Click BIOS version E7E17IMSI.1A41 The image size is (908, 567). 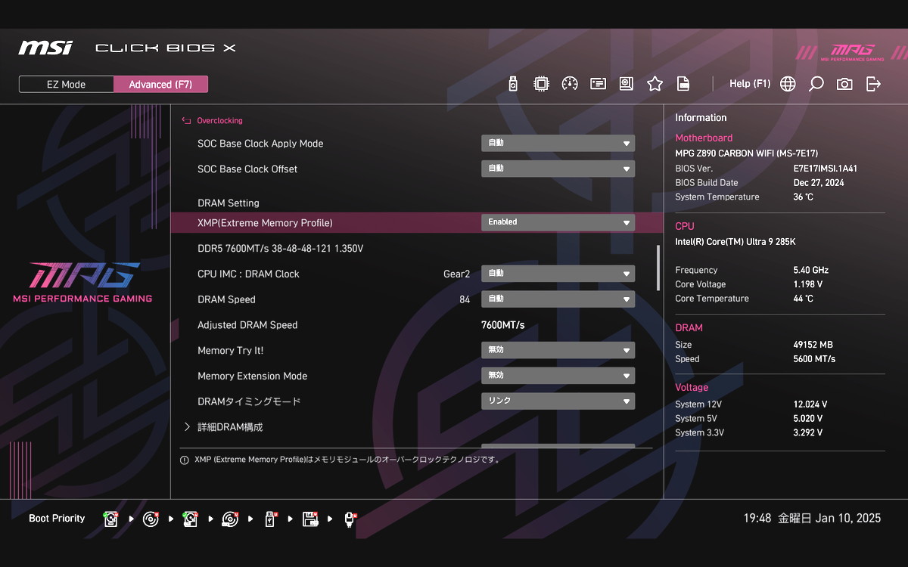point(825,169)
